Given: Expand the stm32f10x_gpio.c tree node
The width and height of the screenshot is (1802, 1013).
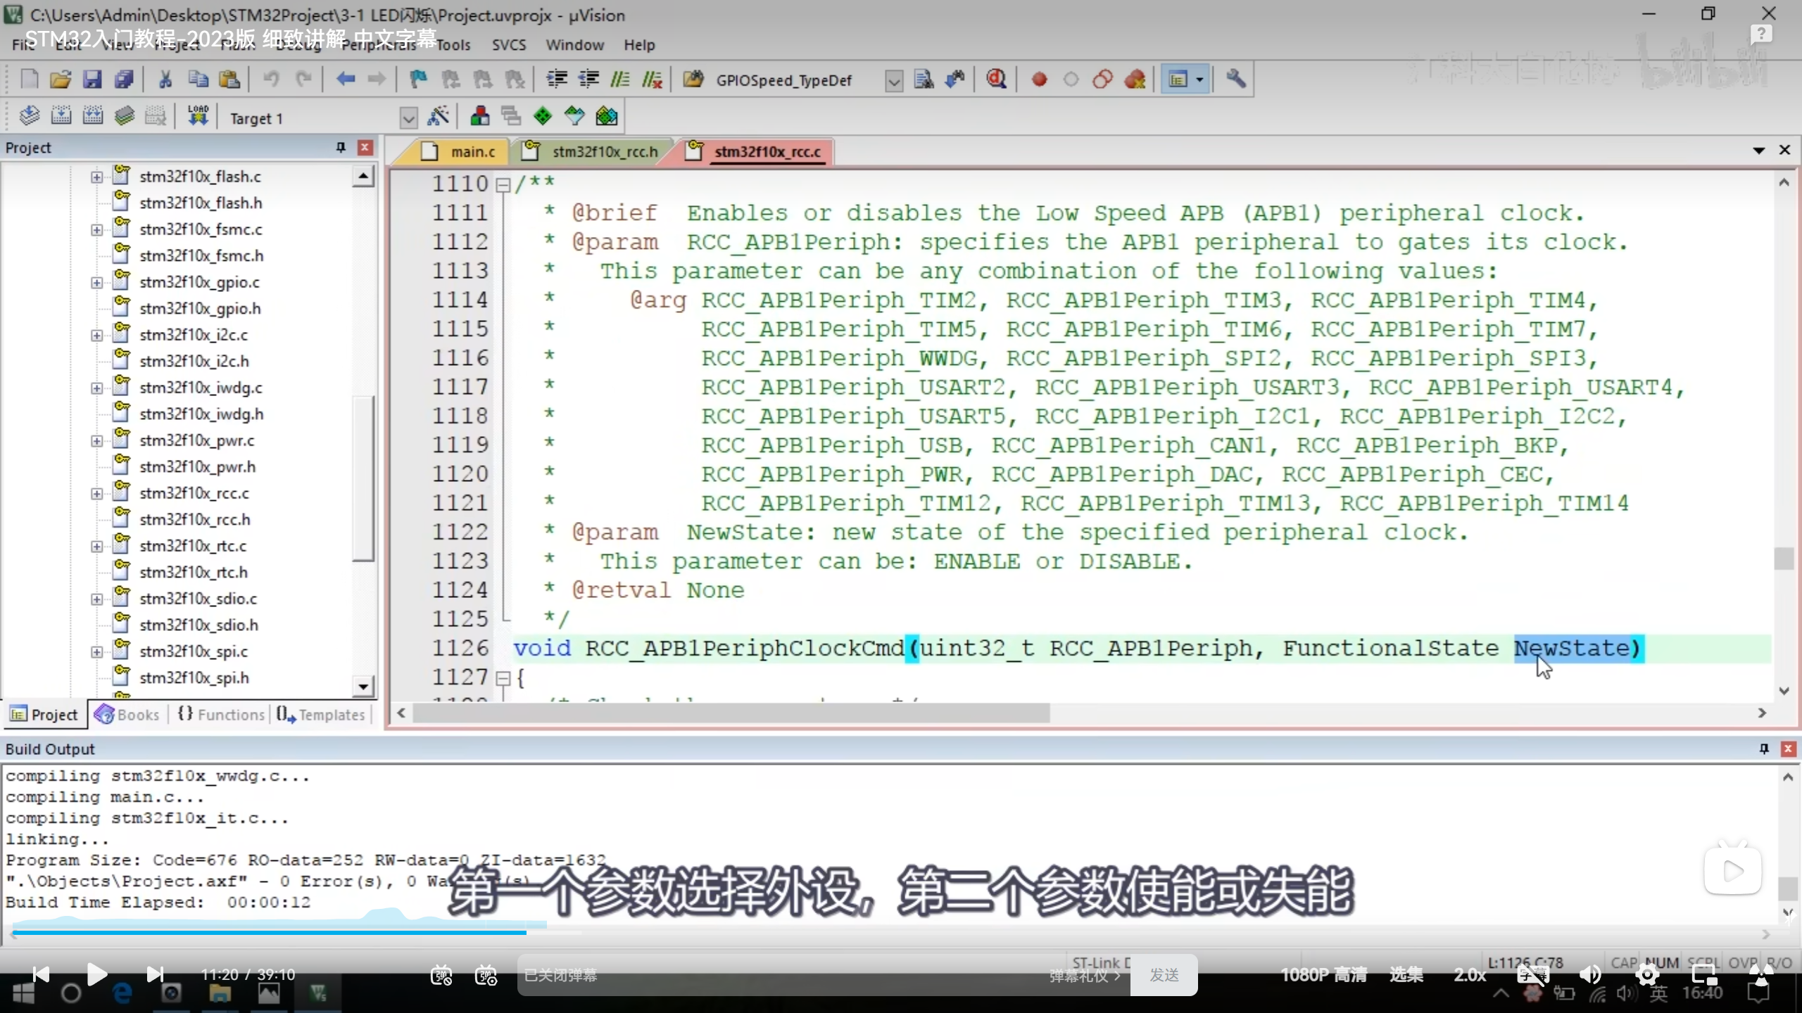Looking at the screenshot, I should pyautogui.click(x=97, y=283).
